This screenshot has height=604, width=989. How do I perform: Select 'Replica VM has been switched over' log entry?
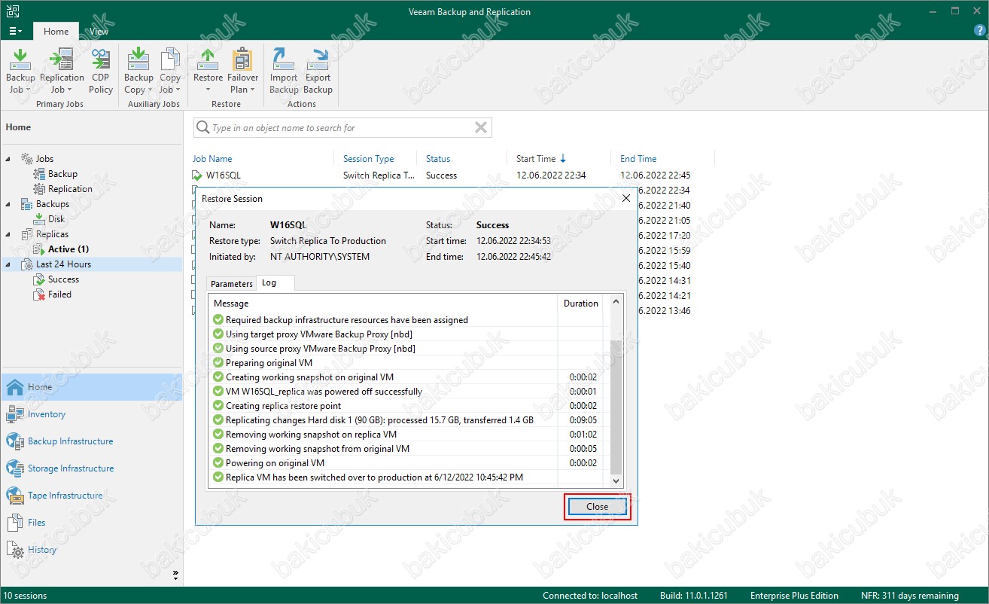[x=406, y=477]
